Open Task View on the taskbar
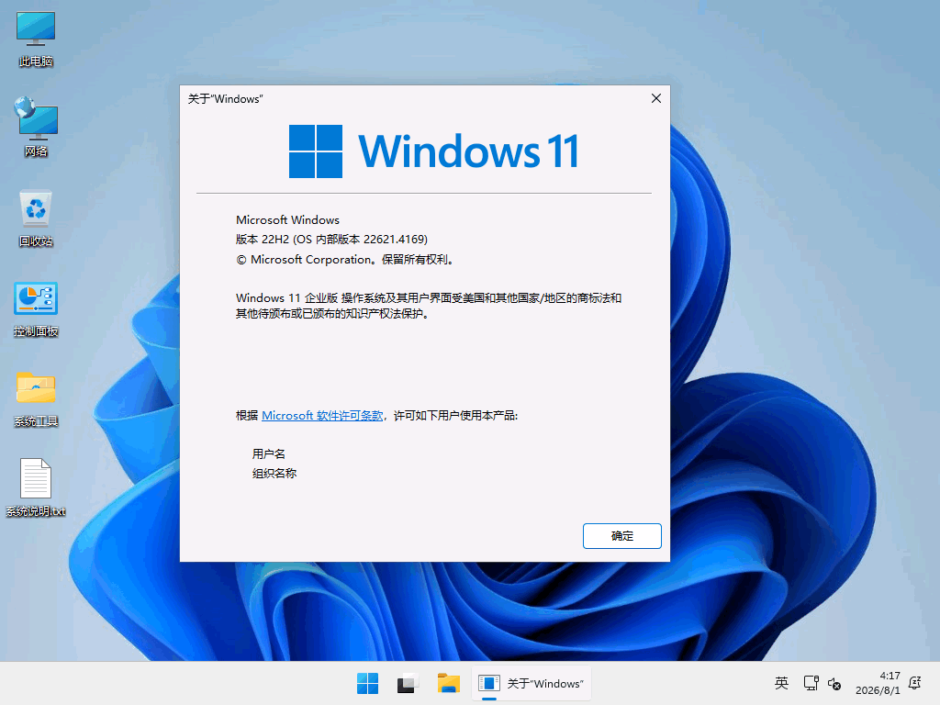The width and height of the screenshot is (940, 705). 408,683
